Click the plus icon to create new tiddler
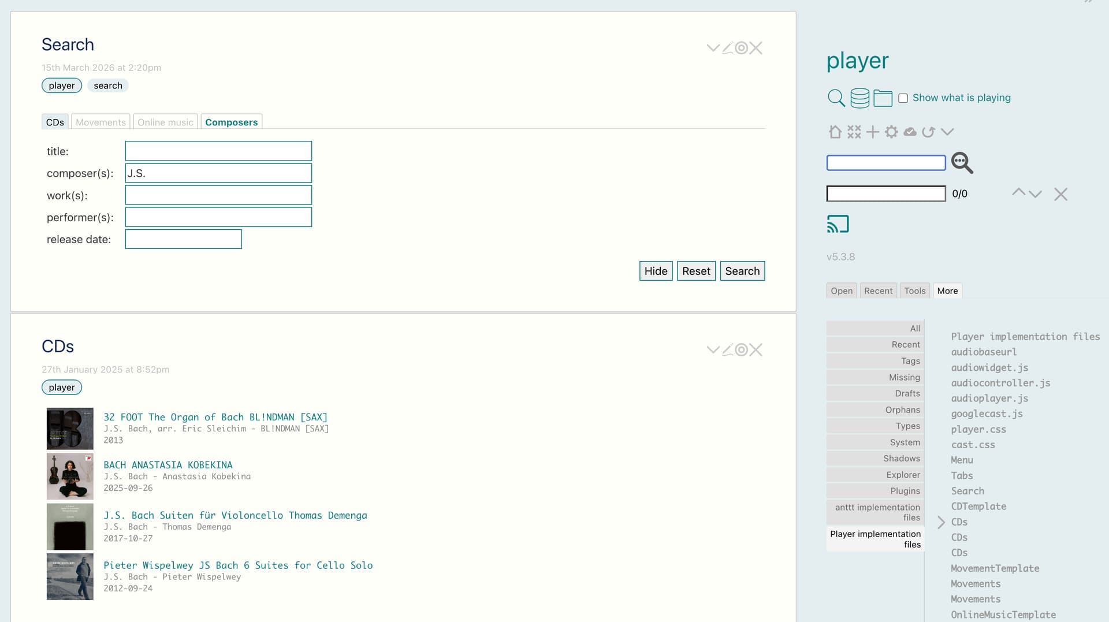 (873, 132)
